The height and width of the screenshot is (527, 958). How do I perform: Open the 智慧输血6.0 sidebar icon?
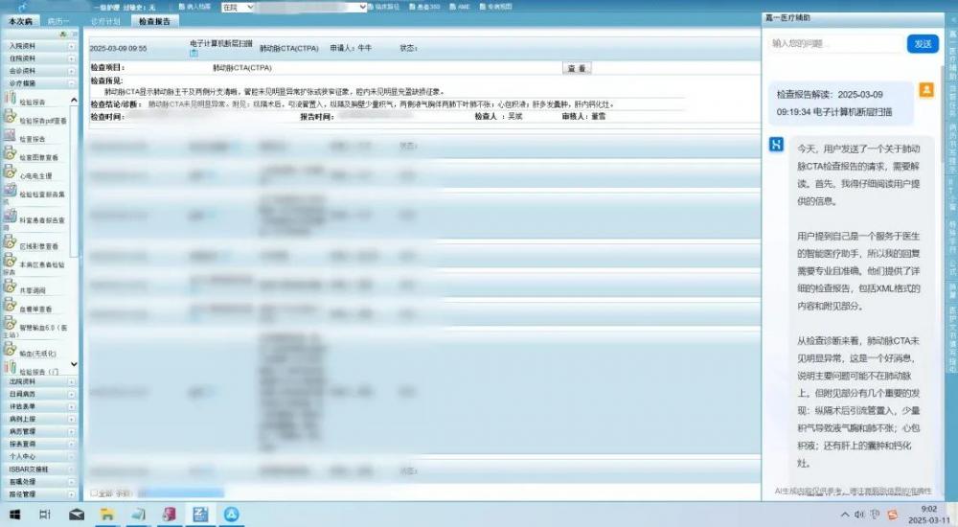(11, 324)
